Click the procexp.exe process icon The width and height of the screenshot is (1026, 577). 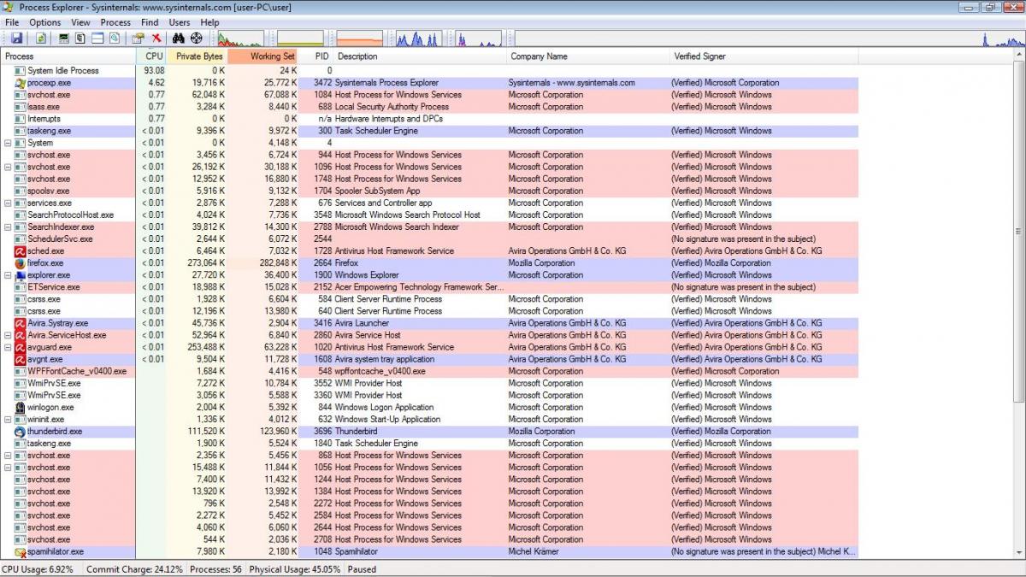21,83
